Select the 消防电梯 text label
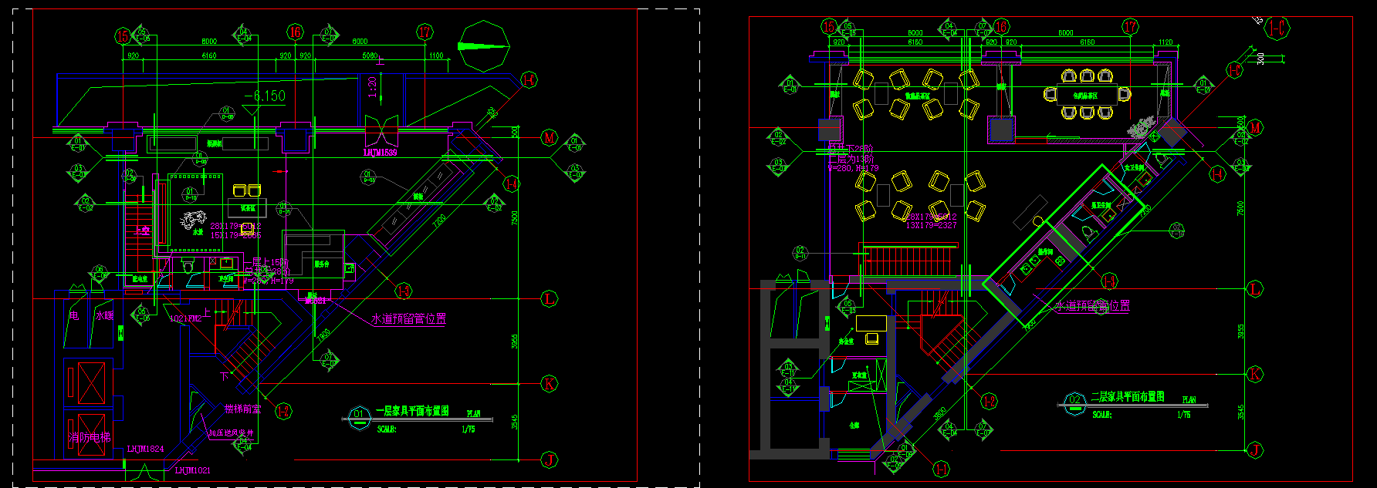 (90, 437)
